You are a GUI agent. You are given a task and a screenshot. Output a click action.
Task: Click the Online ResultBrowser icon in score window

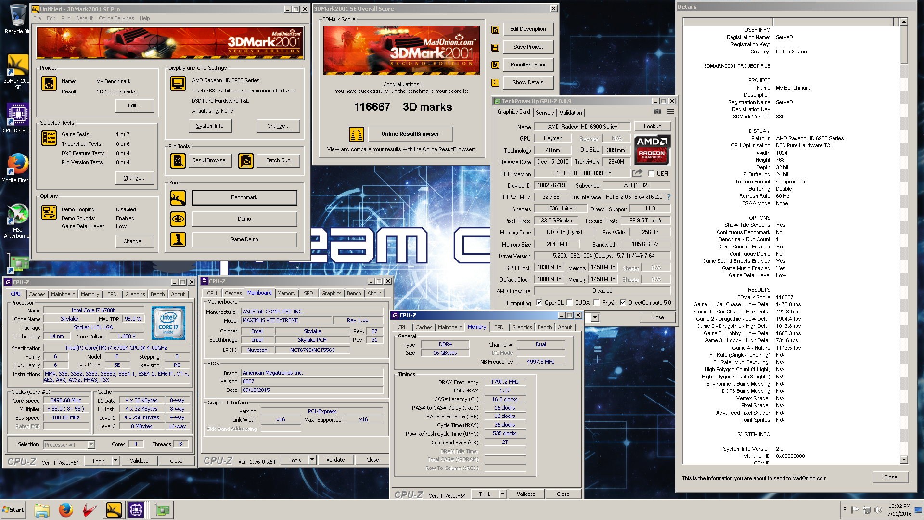pos(357,134)
